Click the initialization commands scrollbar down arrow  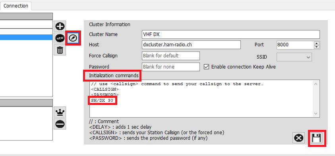point(316,114)
